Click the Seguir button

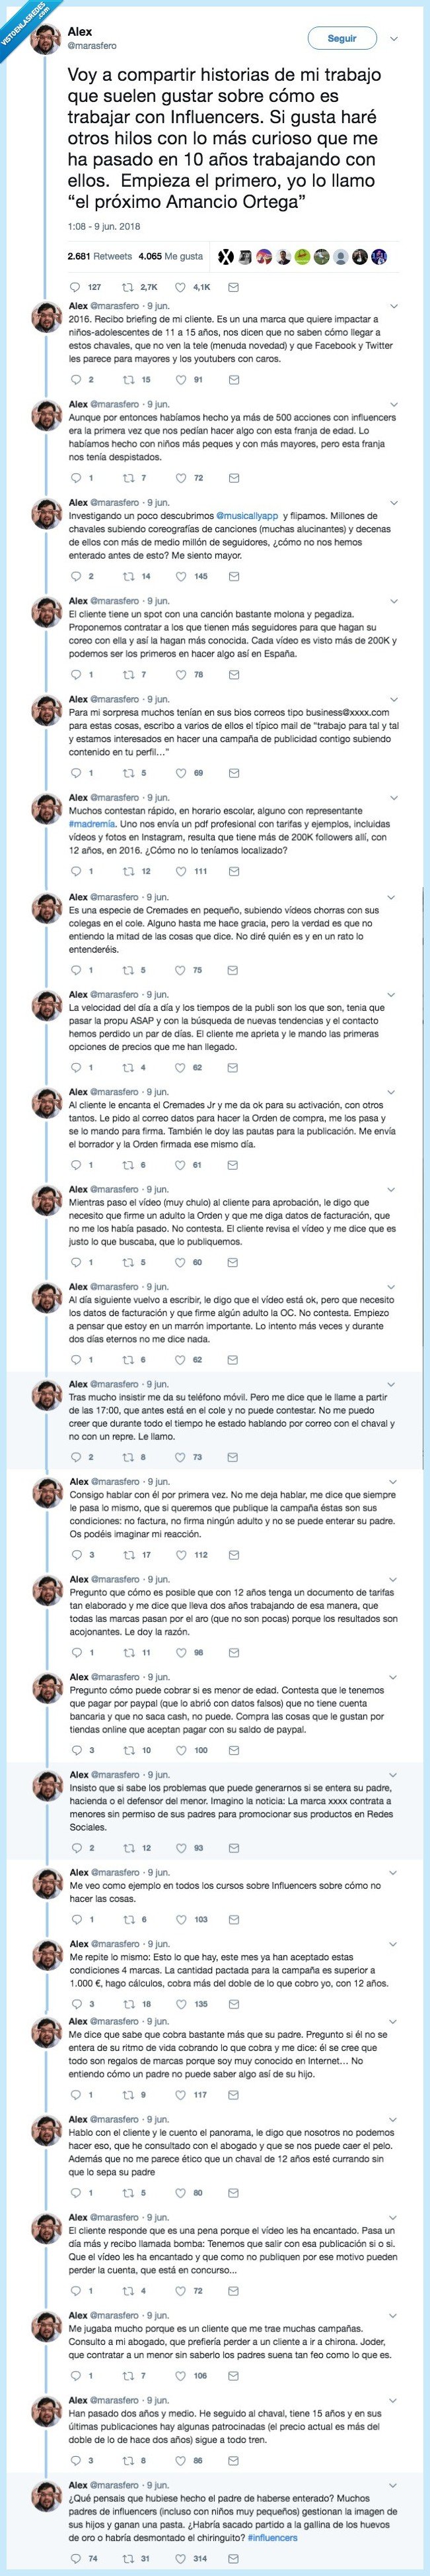(x=344, y=38)
